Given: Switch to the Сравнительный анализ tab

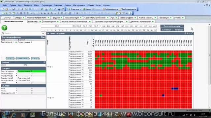Looking at the screenshot, I should tap(96, 18).
